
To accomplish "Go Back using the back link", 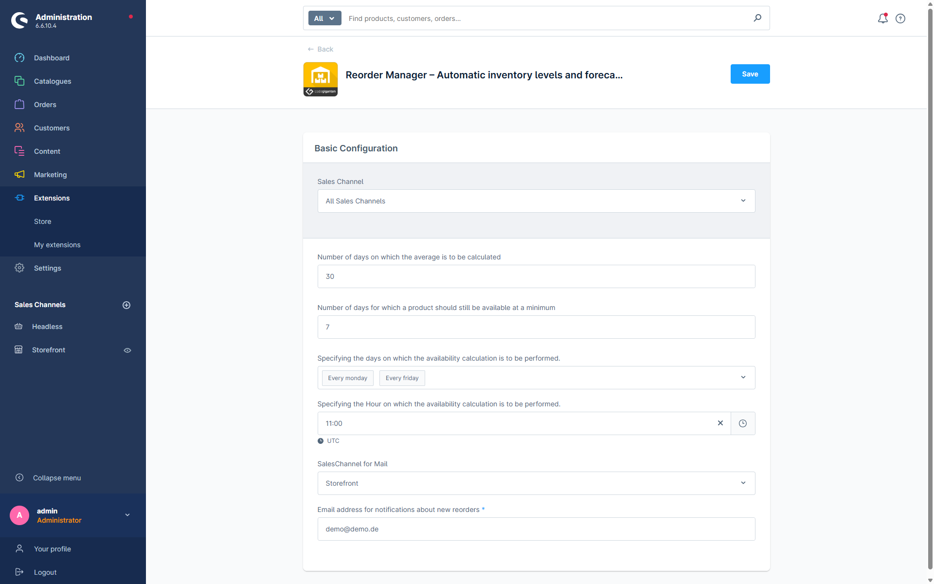I will click(320, 49).
